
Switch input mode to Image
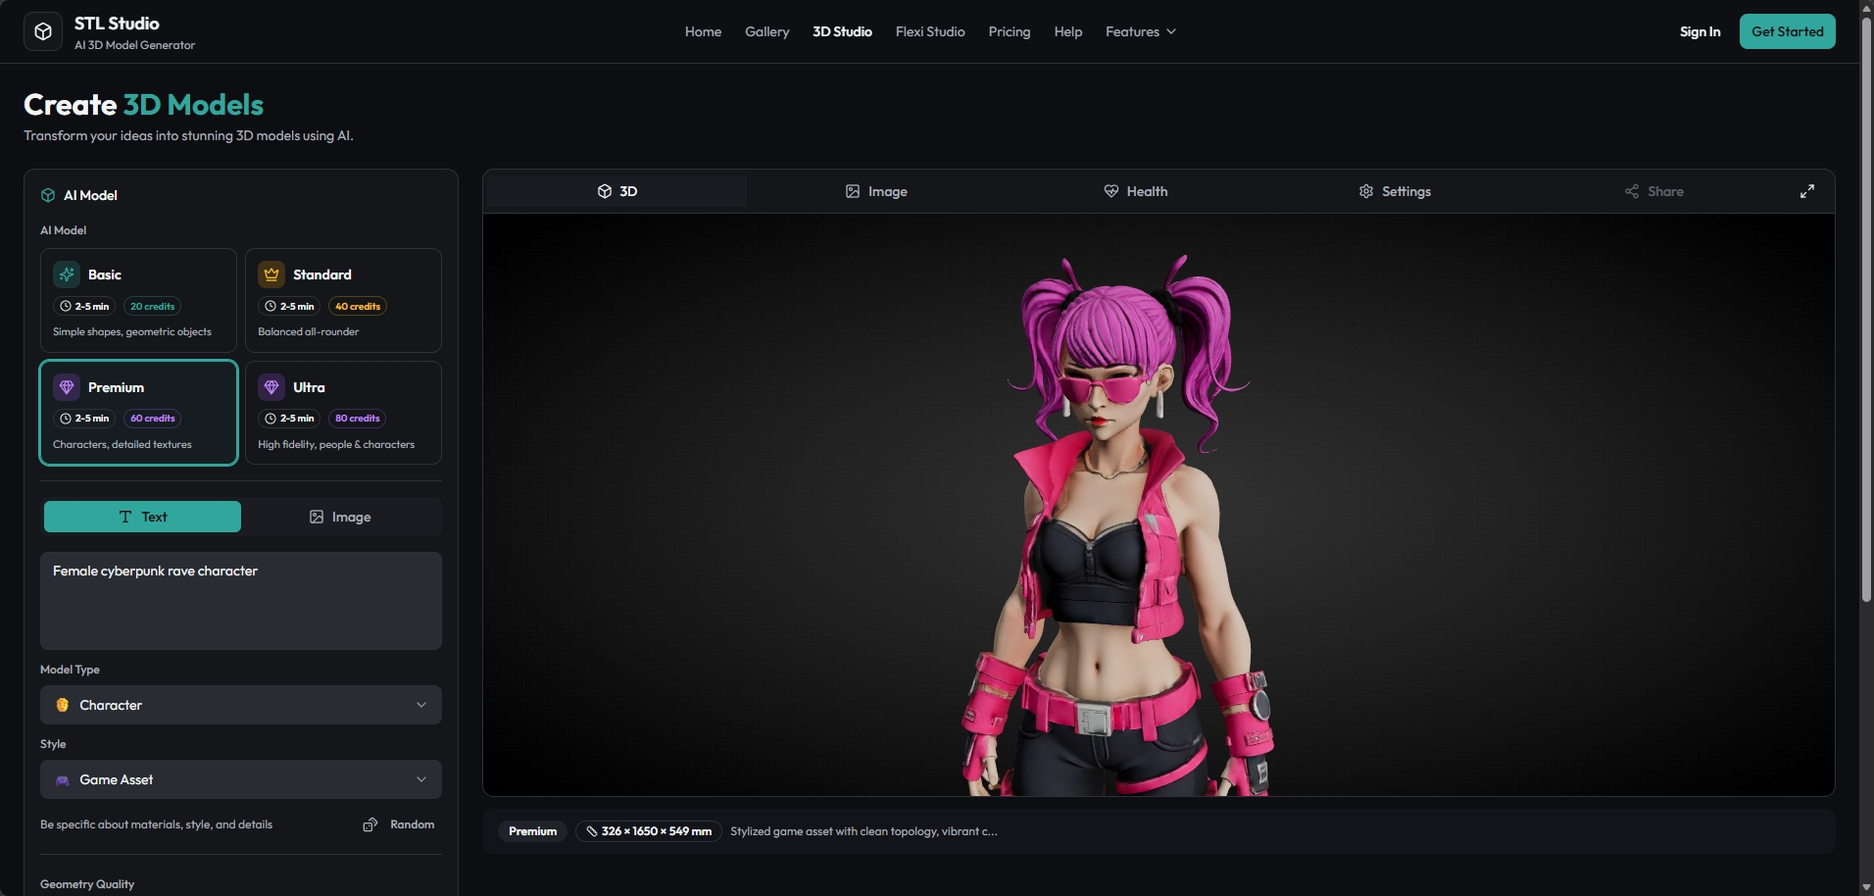[x=339, y=516]
